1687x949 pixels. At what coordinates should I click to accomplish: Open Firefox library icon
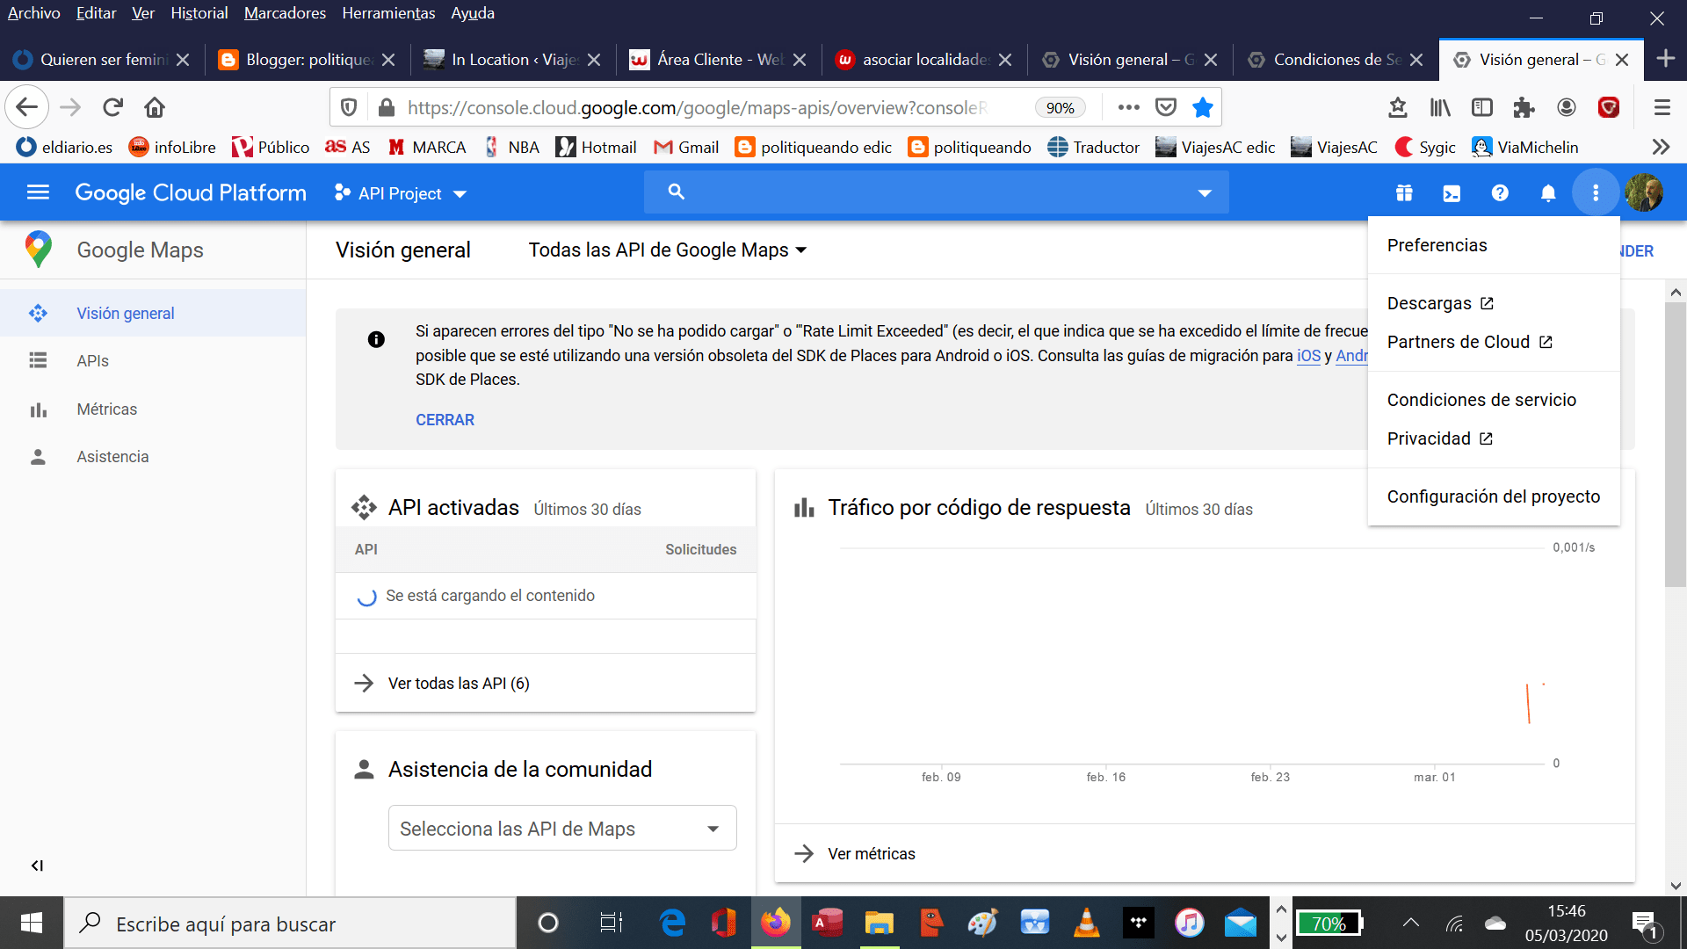click(x=1439, y=107)
